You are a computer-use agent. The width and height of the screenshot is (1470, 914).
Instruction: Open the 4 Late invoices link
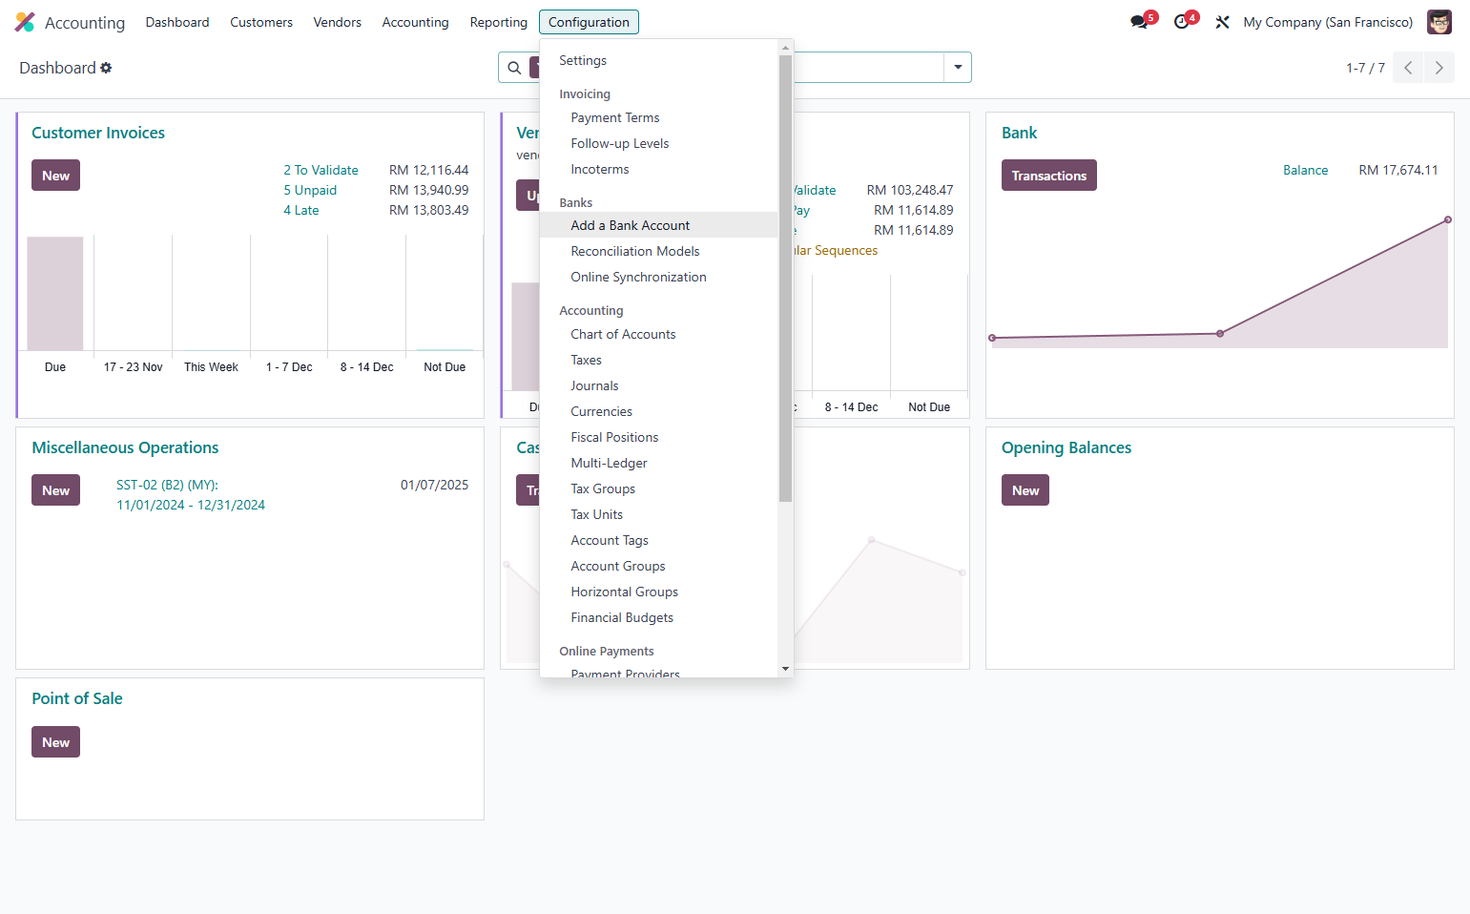tap(301, 210)
